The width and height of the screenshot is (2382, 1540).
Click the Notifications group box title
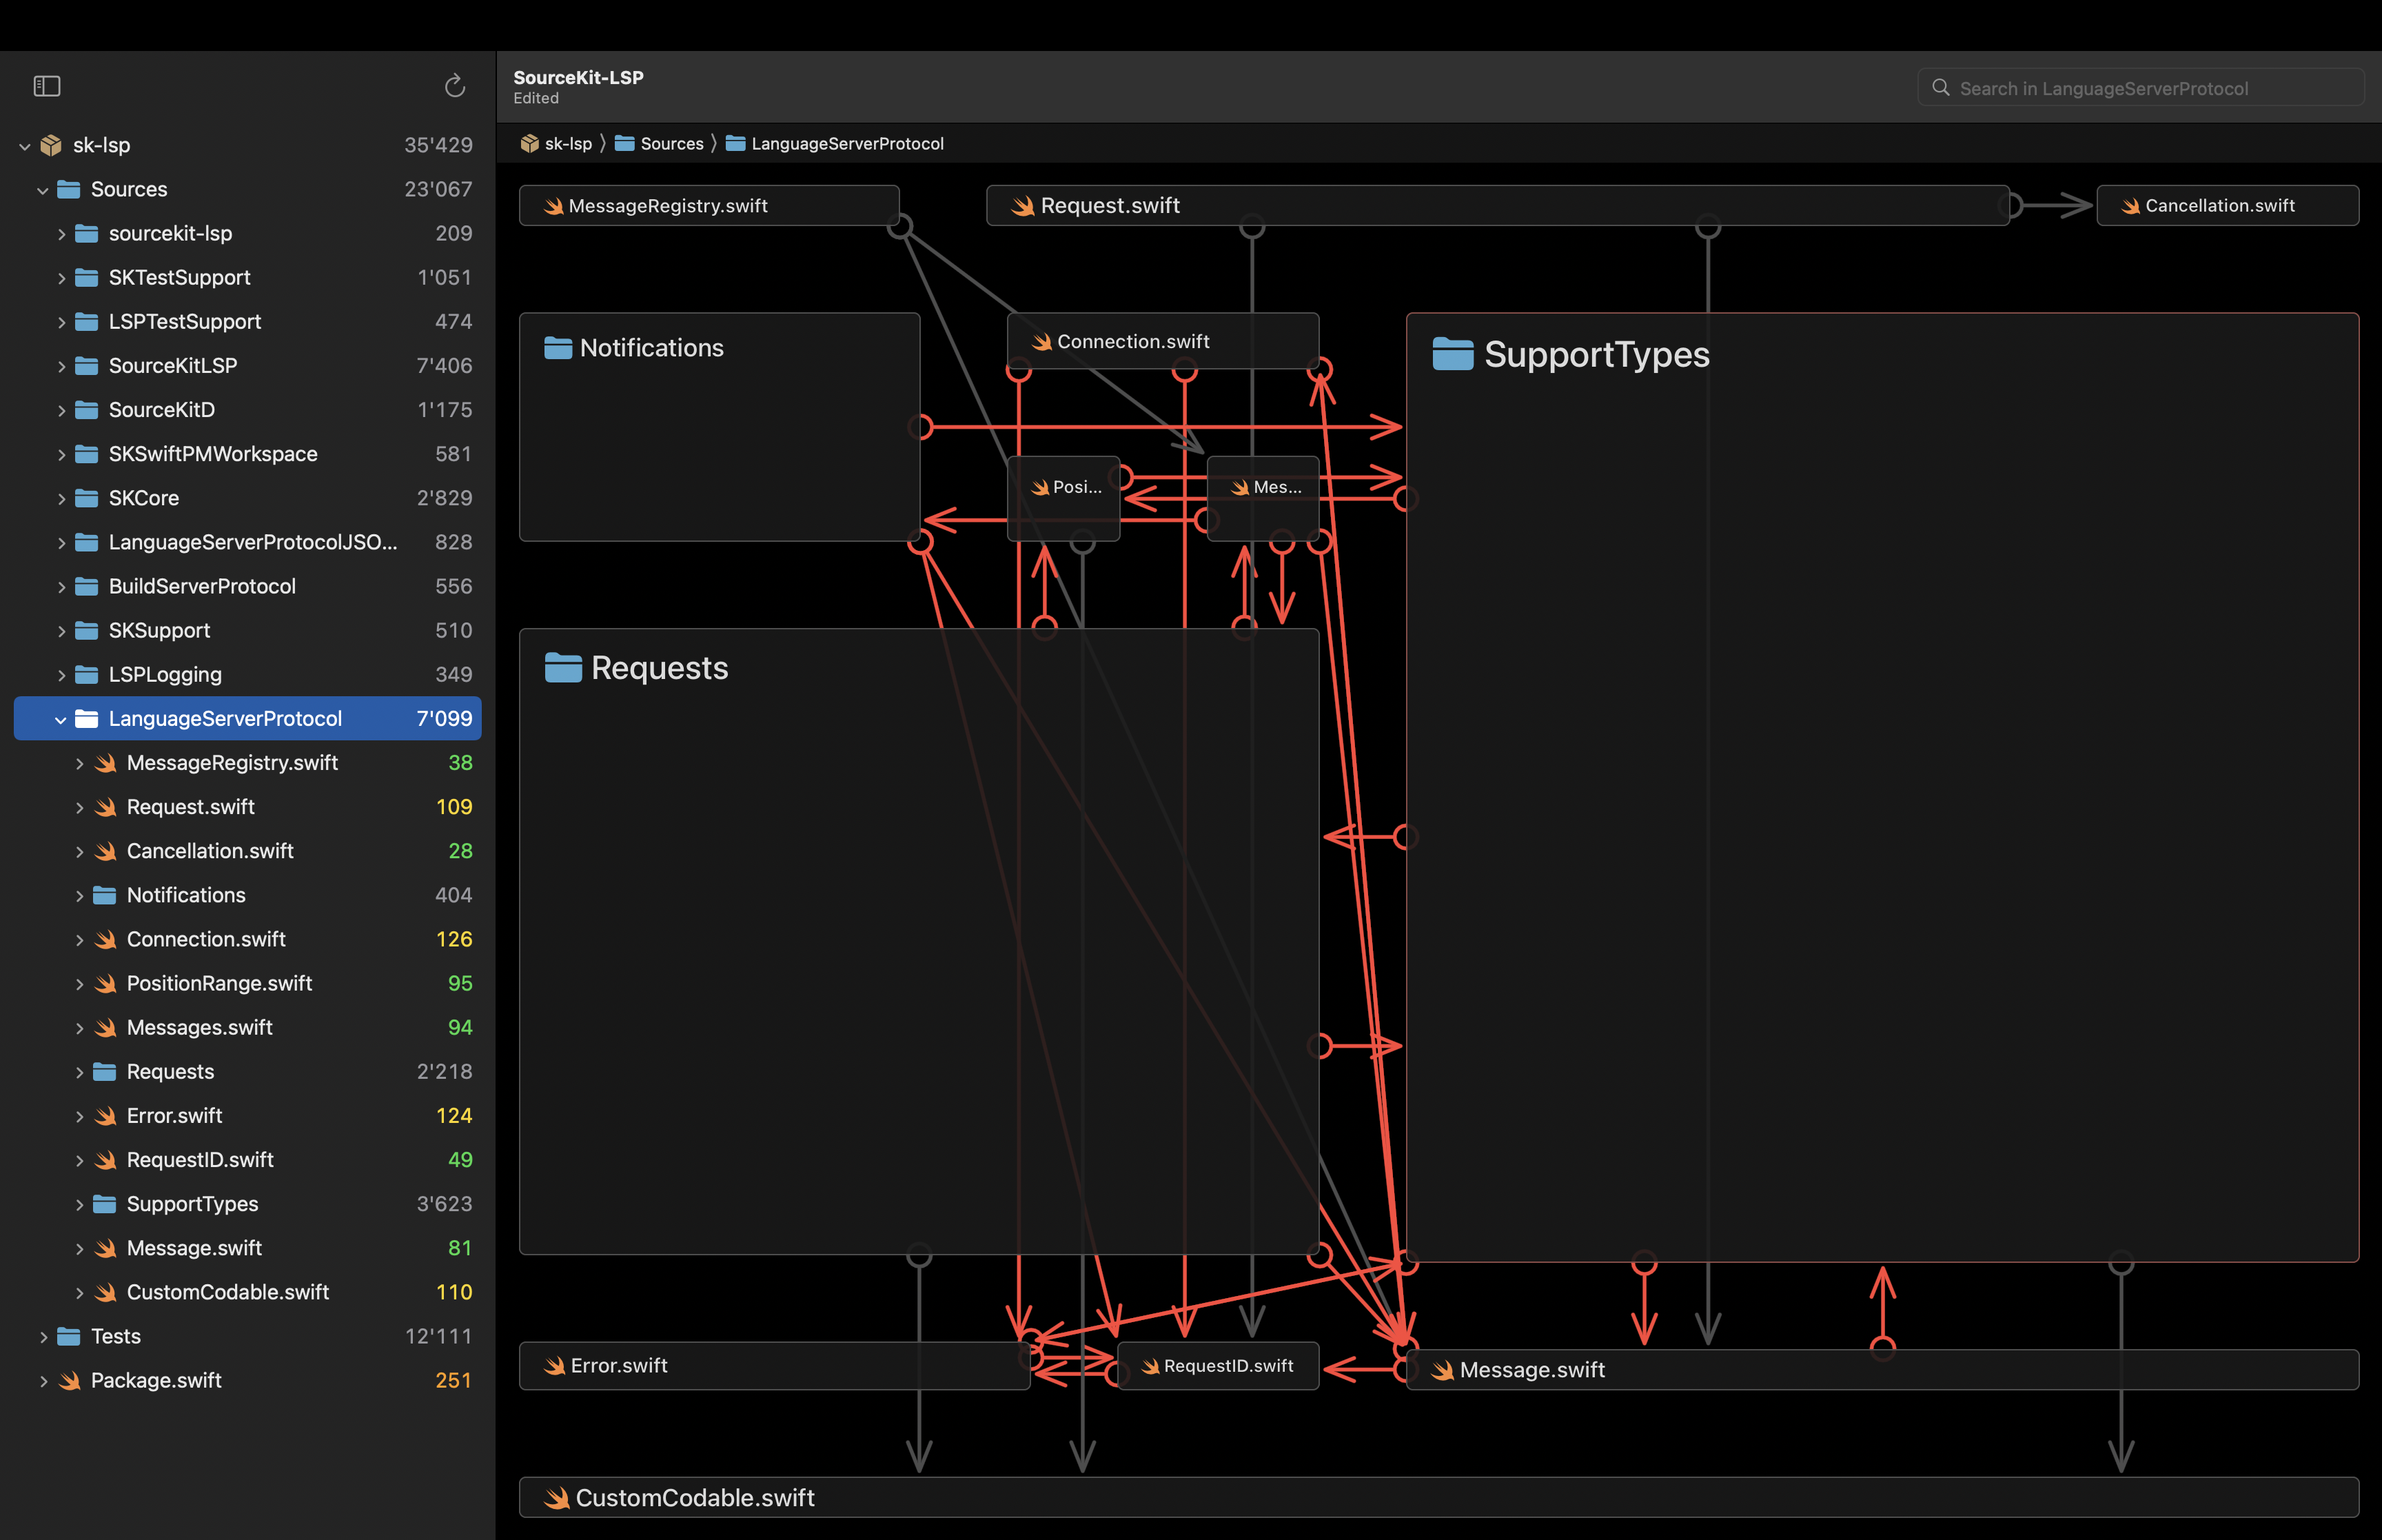point(652,348)
